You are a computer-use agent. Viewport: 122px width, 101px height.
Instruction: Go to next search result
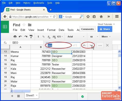(91, 45)
